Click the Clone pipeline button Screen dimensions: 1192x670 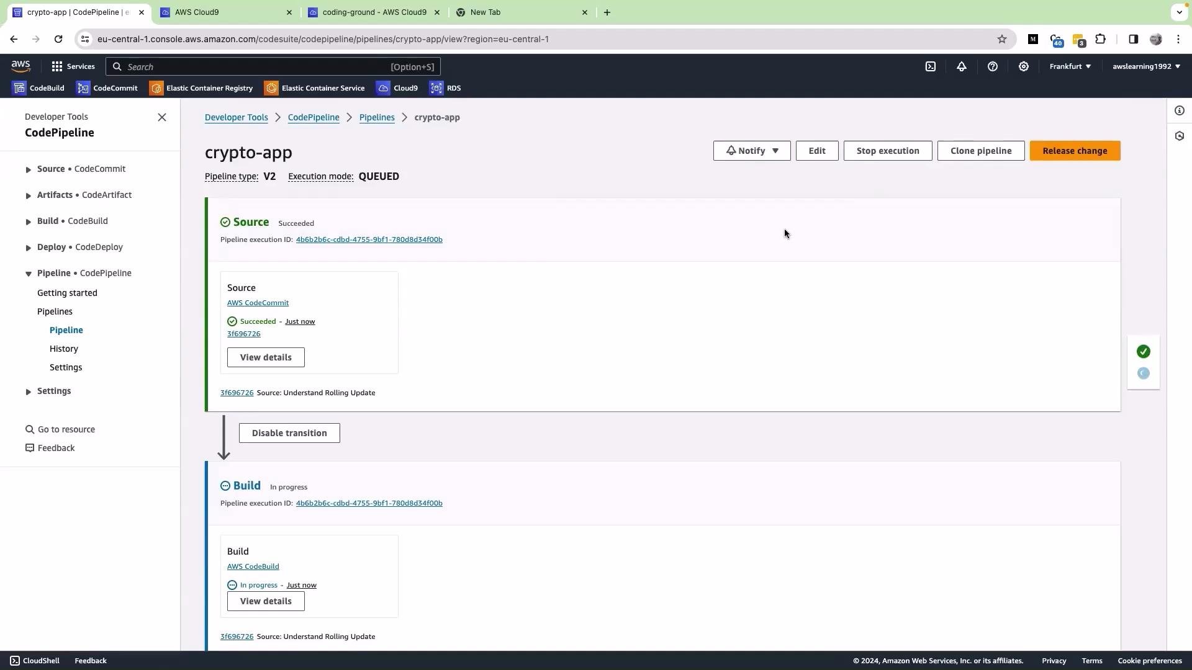point(981,151)
